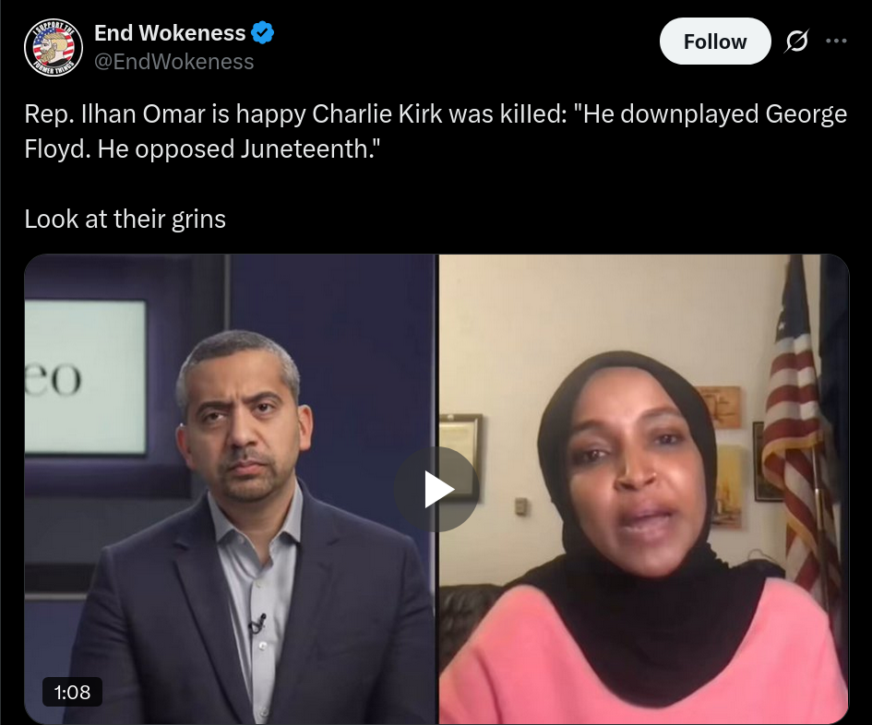Click the light switch on the wall
The image size is (872, 725).
520,506
